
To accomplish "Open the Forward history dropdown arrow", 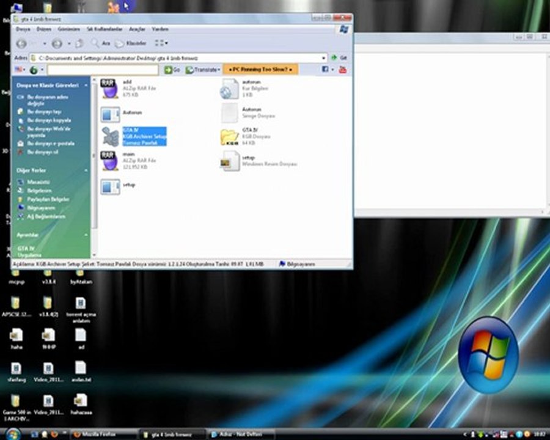I will tap(69, 43).
